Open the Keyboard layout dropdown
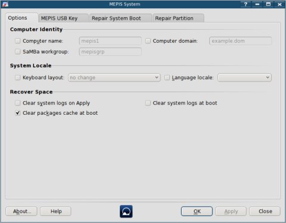286x223 pixels. pyautogui.click(x=114, y=77)
